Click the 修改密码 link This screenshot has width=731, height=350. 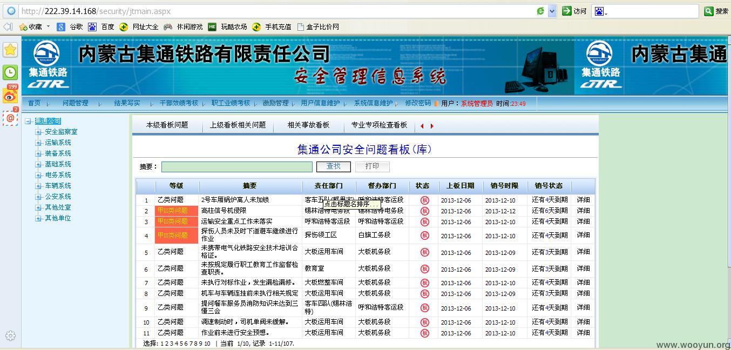click(x=418, y=103)
